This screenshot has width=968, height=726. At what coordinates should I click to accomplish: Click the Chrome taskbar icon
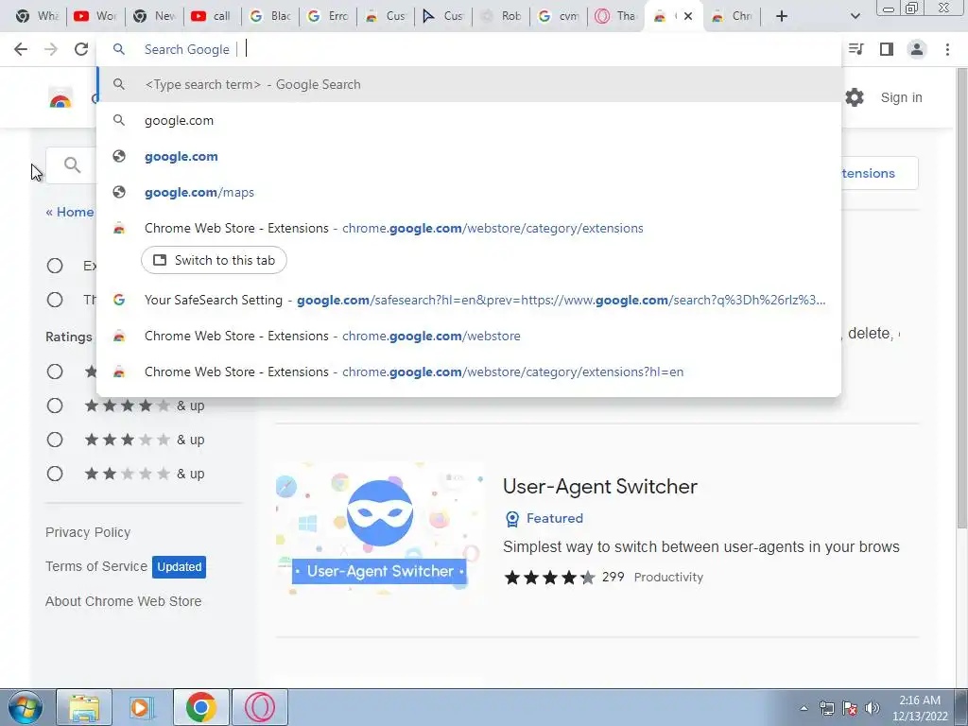tap(200, 707)
